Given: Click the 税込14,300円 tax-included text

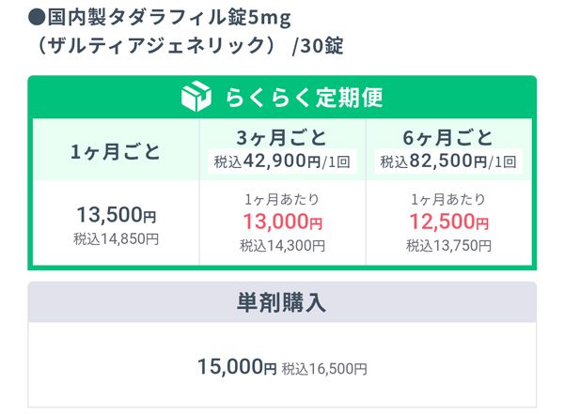Looking at the screenshot, I should [x=283, y=246].
